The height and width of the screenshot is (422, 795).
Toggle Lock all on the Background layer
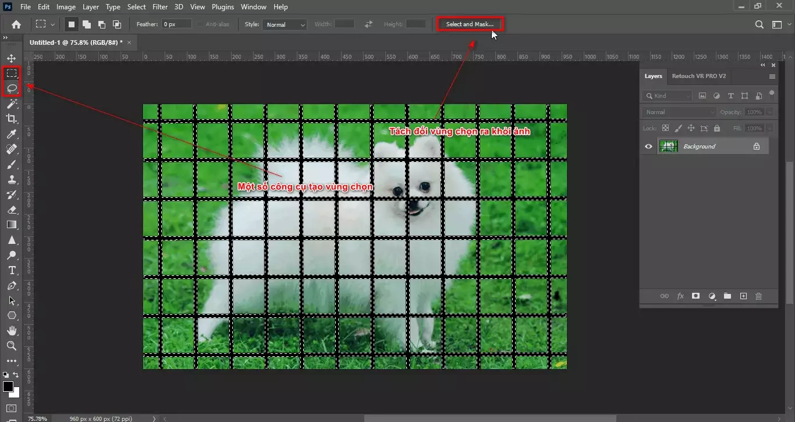[717, 127]
